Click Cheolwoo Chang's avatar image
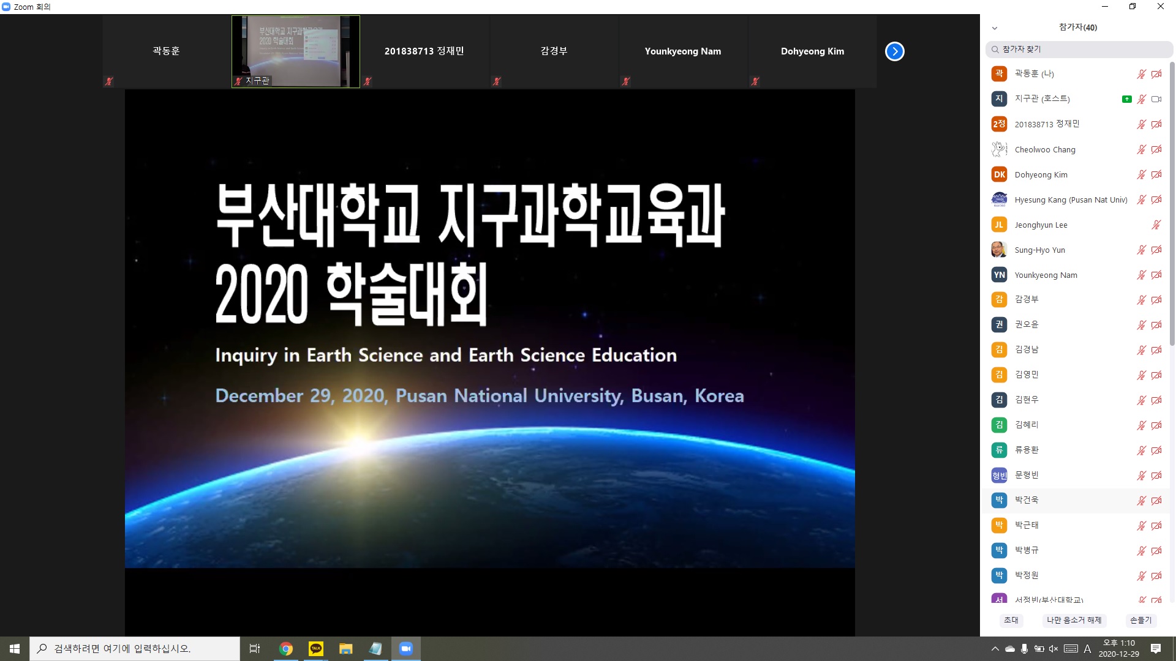This screenshot has height=661, width=1176. pyautogui.click(x=999, y=149)
